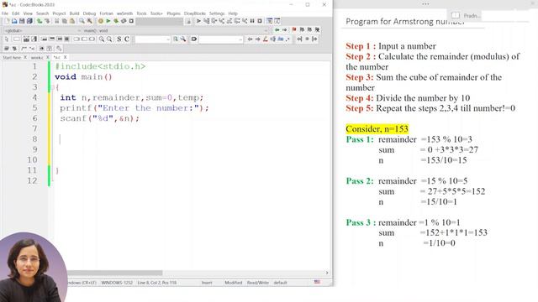
Task: Undo the last edit via toolbar
Action: tap(40, 21)
